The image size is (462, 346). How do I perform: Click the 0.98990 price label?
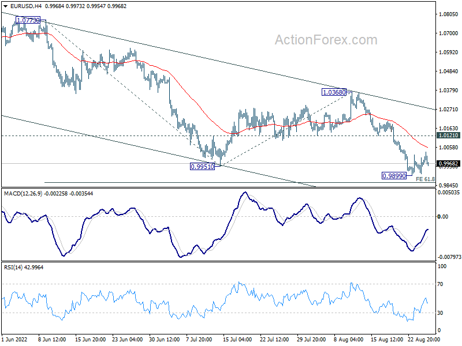point(394,176)
